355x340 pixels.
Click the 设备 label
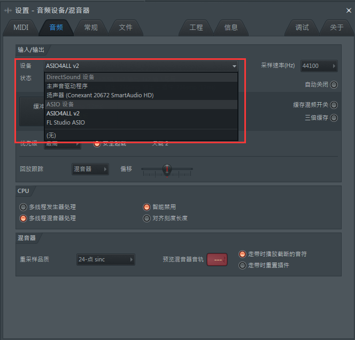pyautogui.click(x=26, y=66)
